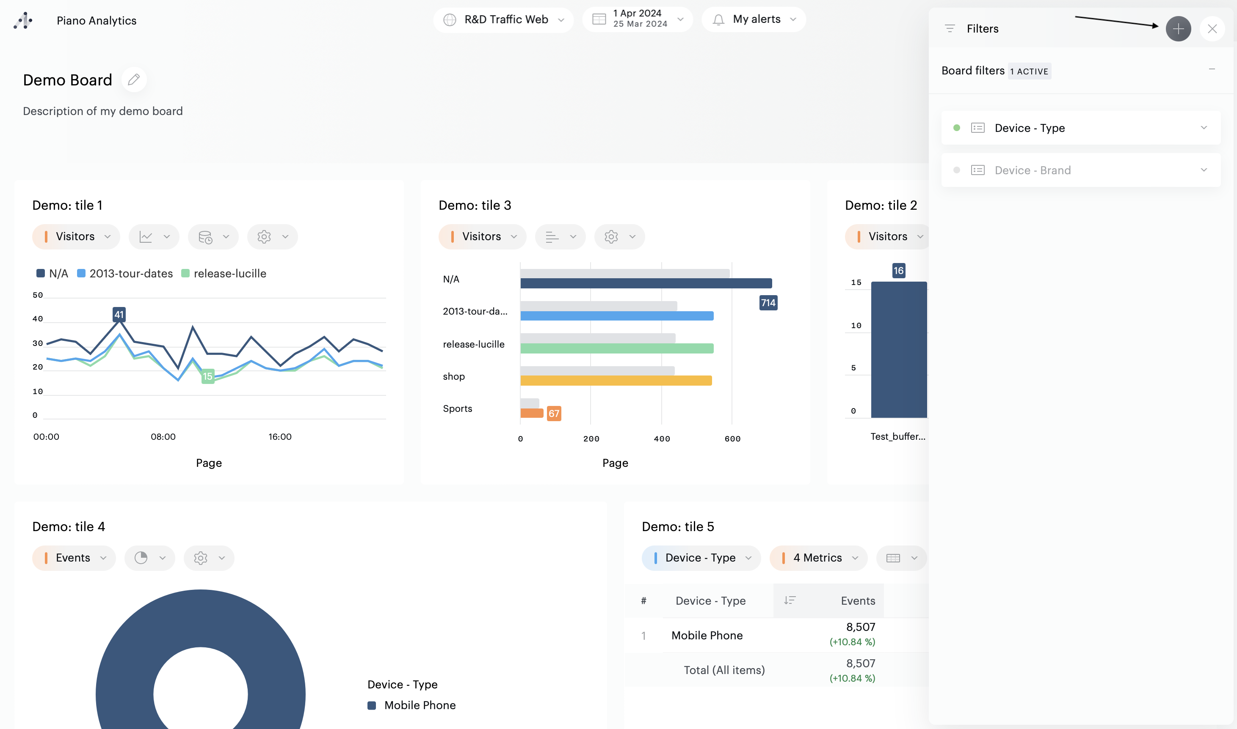Click the plus icon to add a filter
Screen dimensions: 1237x729
point(1178,28)
